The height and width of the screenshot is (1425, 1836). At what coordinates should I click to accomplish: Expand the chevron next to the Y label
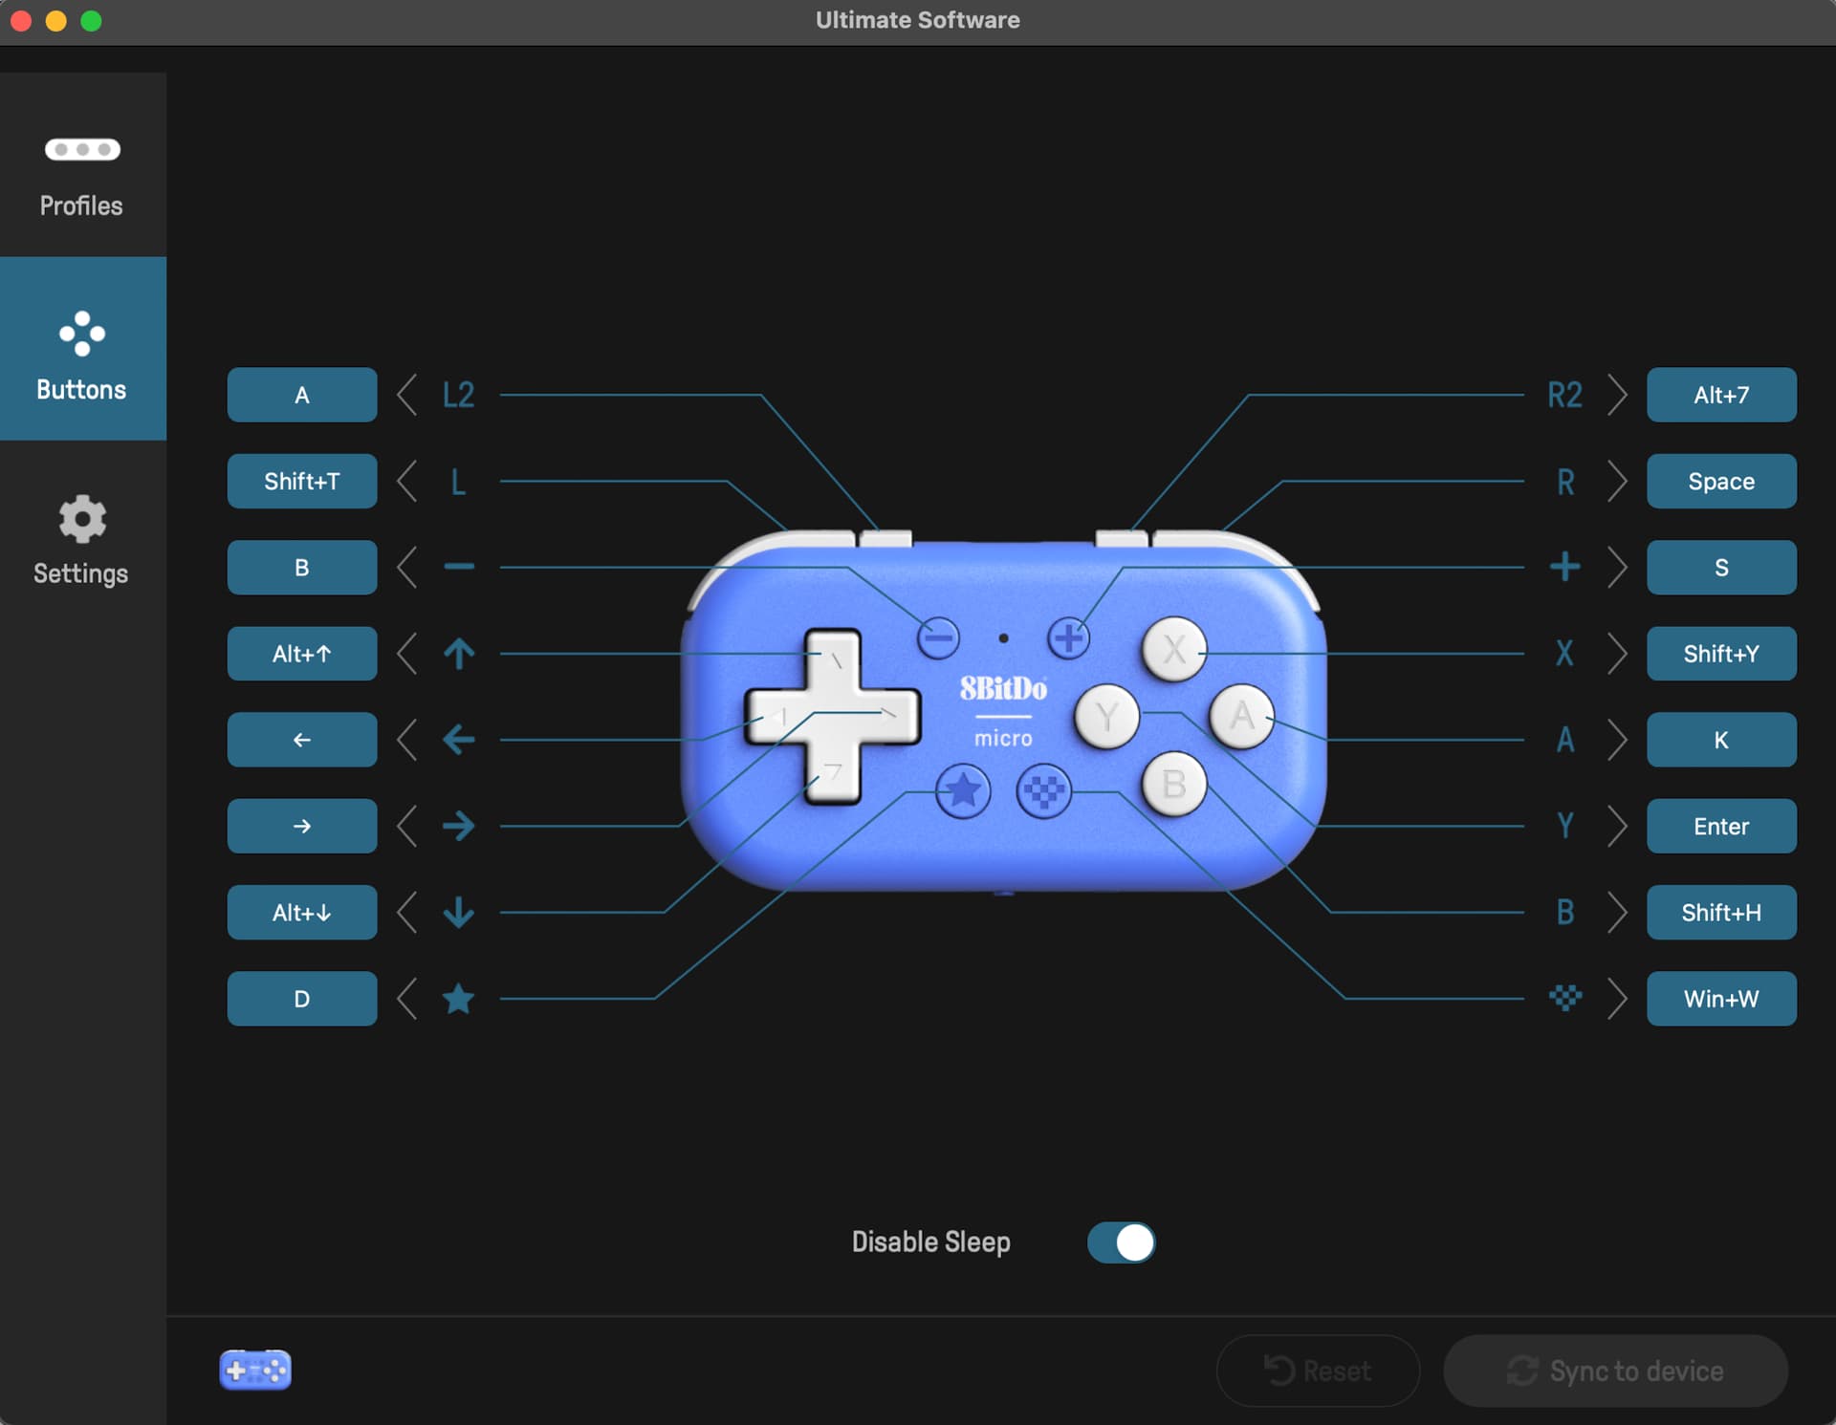(1617, 826)
